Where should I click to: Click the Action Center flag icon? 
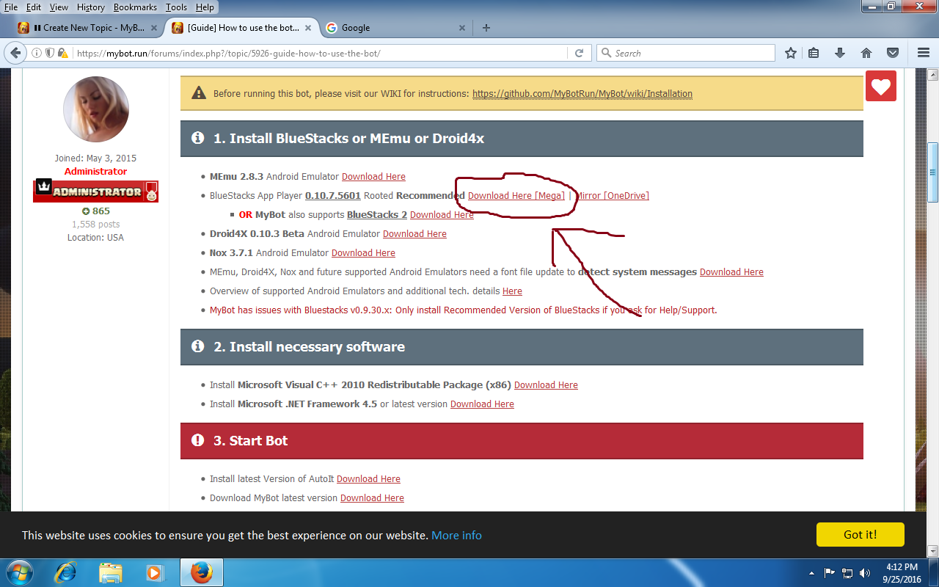click(x=830, y=573)
